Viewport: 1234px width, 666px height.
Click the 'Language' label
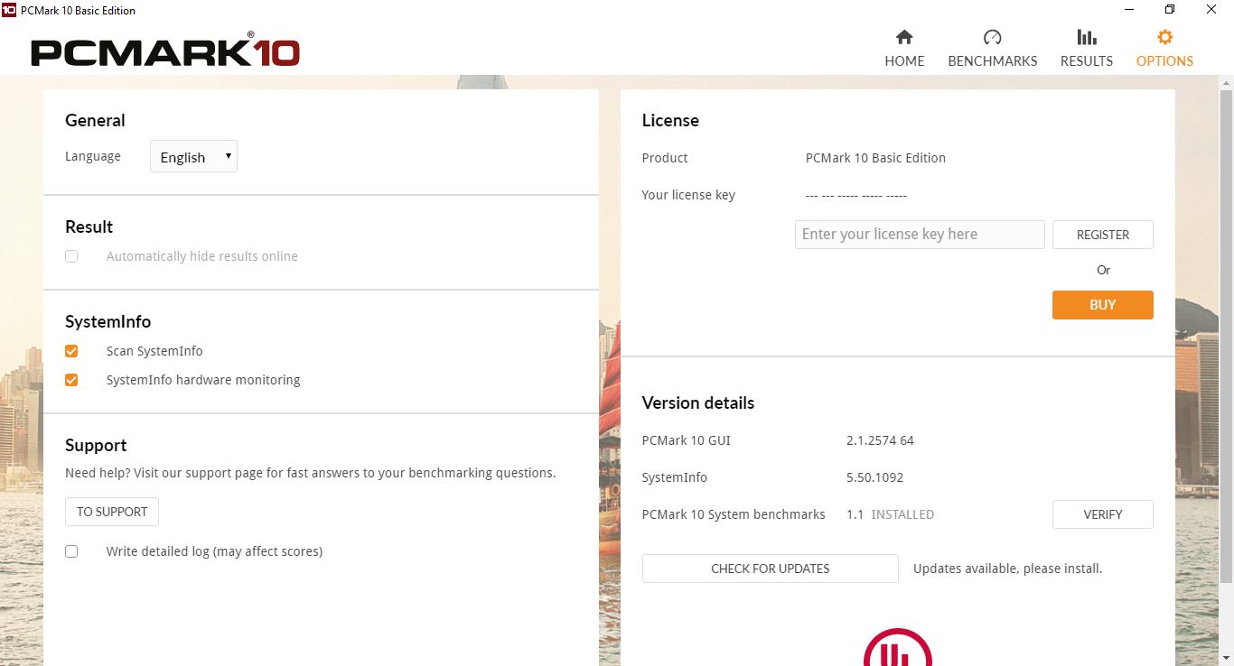[93, 156]
